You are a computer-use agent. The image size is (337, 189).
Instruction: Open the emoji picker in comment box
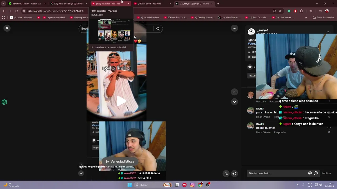[x=316, y=173]
